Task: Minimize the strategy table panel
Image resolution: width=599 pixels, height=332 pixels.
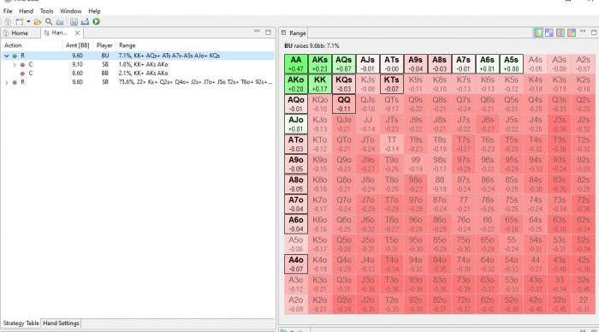Action: pyautogui.click(x=257, y=32)
